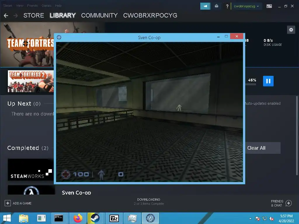Click the armor suit icon in game HUD

click(101, 174)
